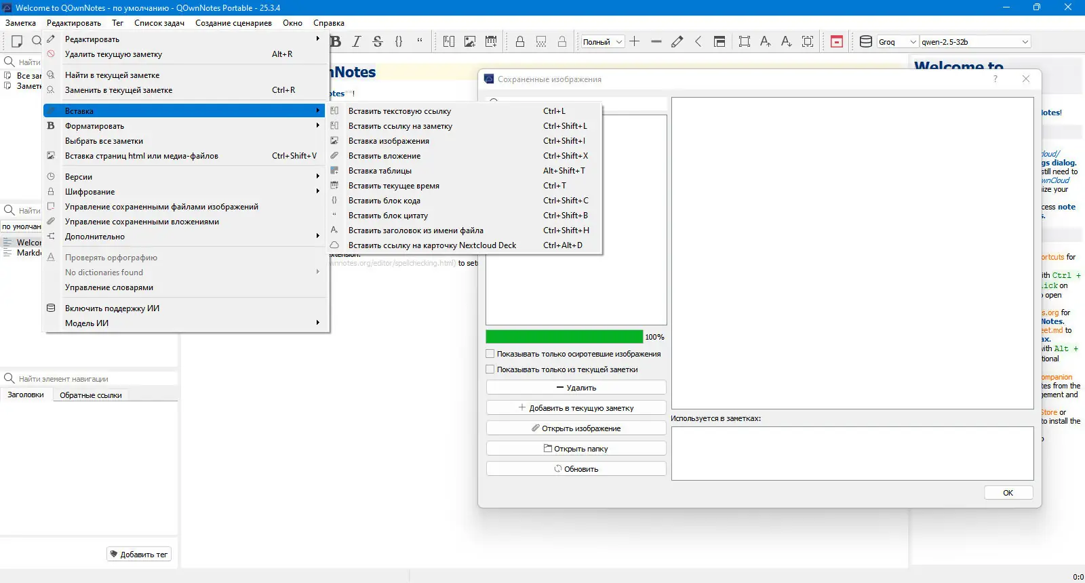
Task: Expand the 'Дополнительно' submenu
Action: coord(186,237)
